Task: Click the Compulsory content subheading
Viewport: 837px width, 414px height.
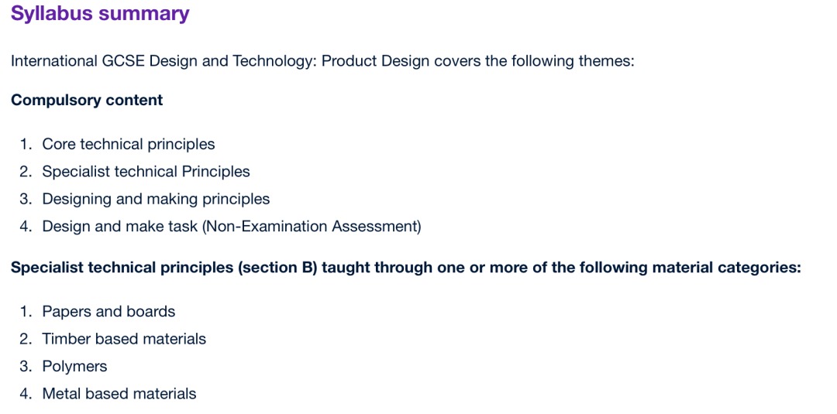Action: [87, 100]
